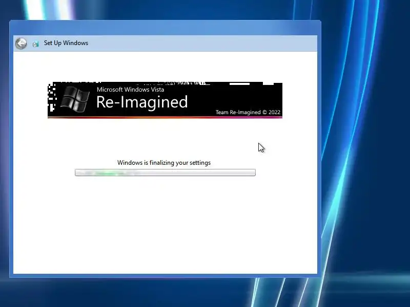
Task: Click the 'Set Up Windows' title text
Action: point(66,43)
